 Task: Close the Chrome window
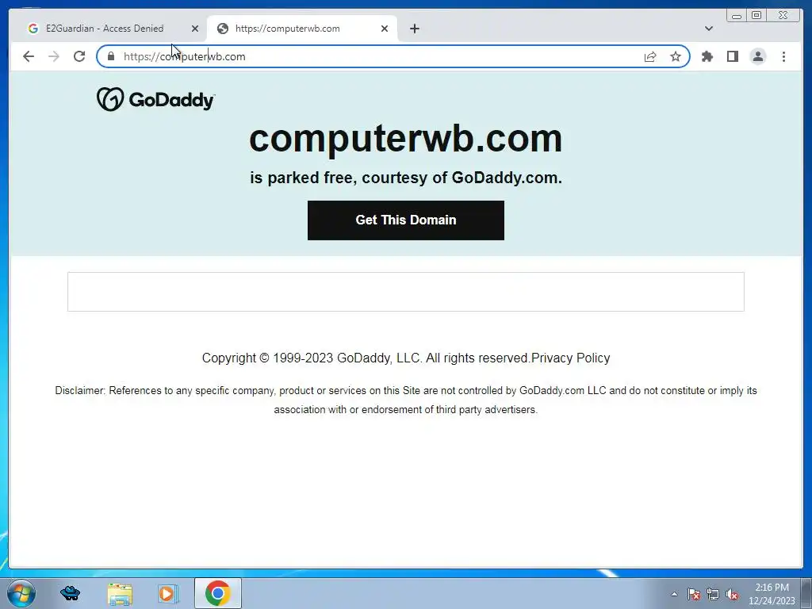coord(783,16)
